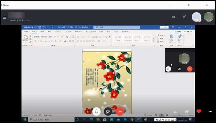Click the participant avatar in the Skype header
This screenshot has width=216, height=123.
pos(196,17)
